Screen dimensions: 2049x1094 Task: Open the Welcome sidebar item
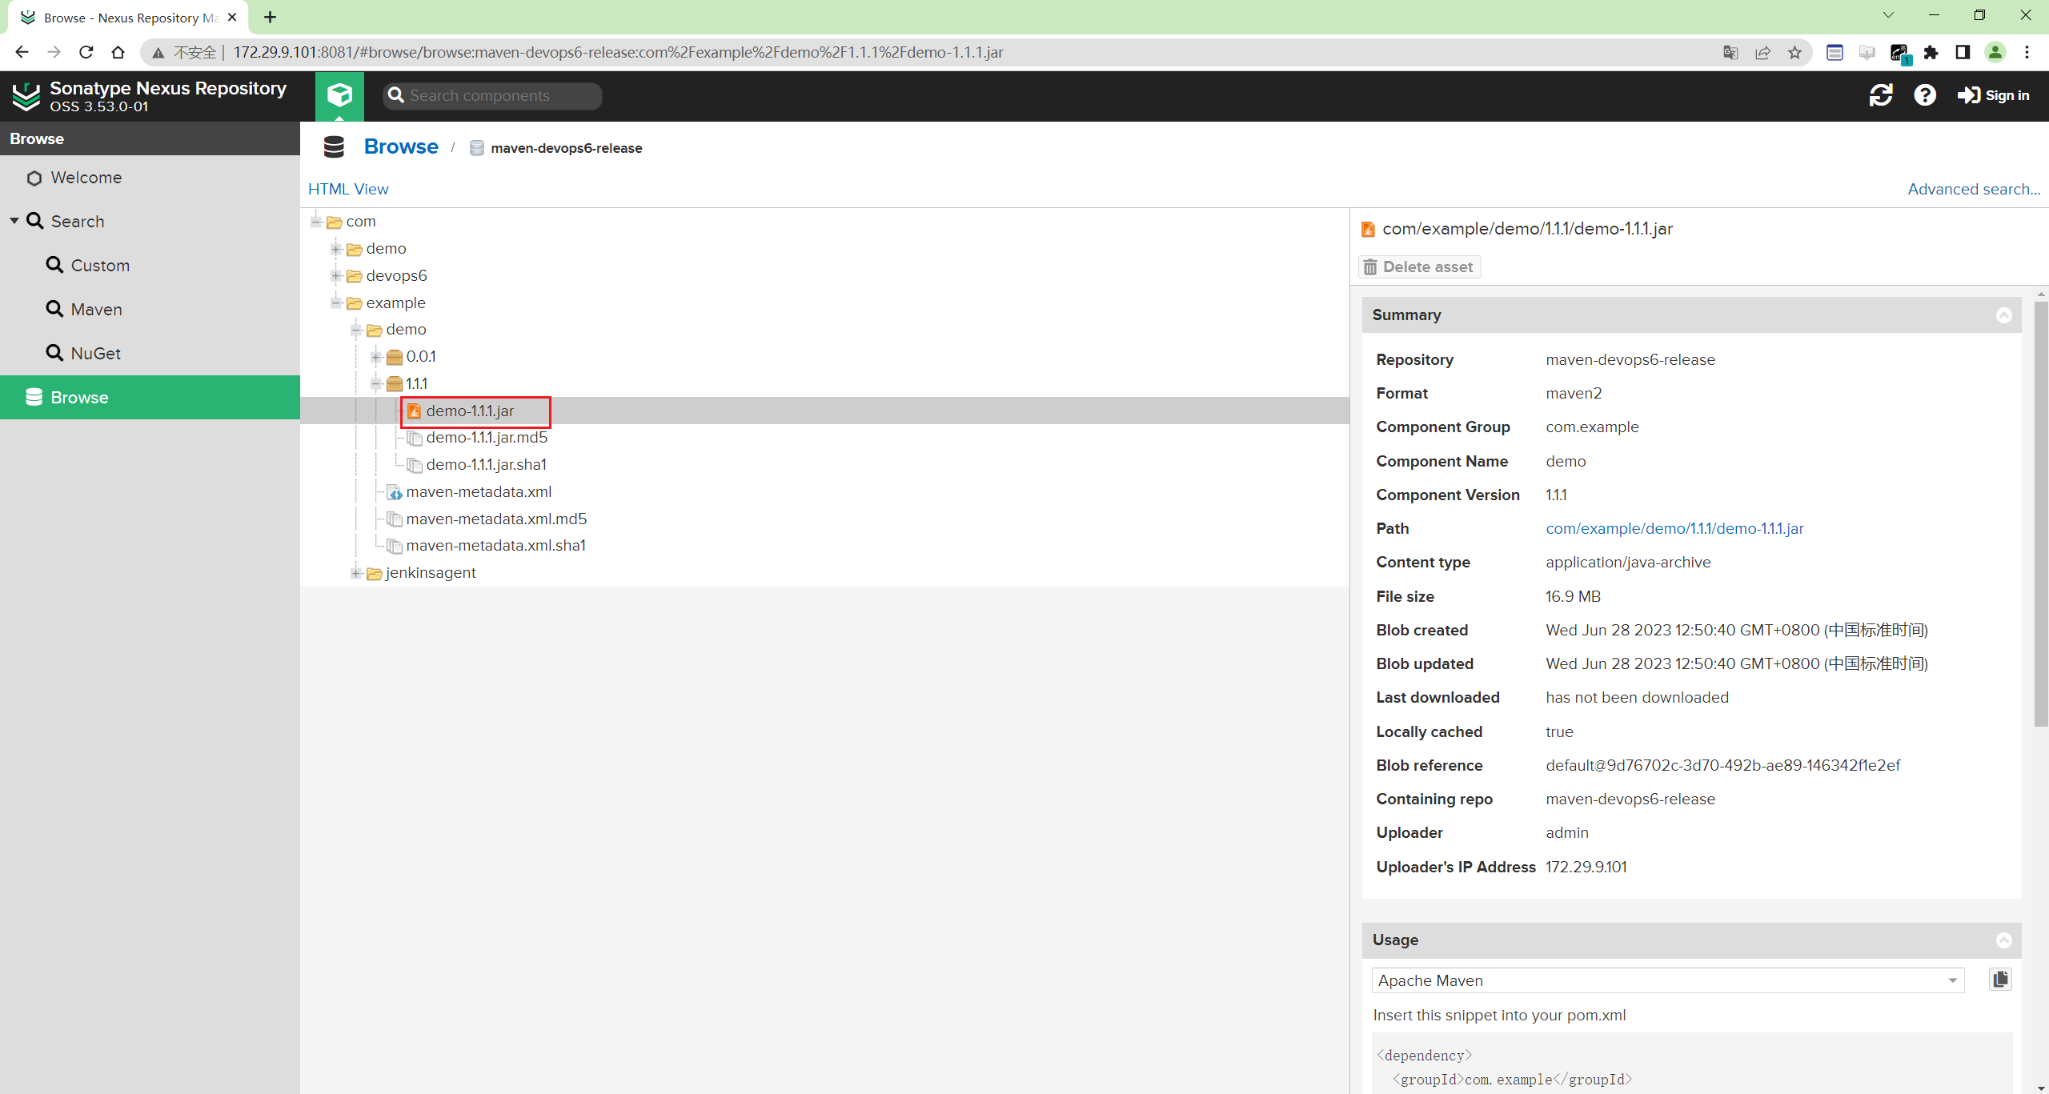(86, 178)
